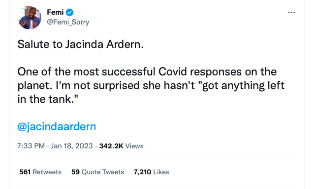
Task: Click the "Salute to Jacinda Ardern." line
Action: point(81,44)
